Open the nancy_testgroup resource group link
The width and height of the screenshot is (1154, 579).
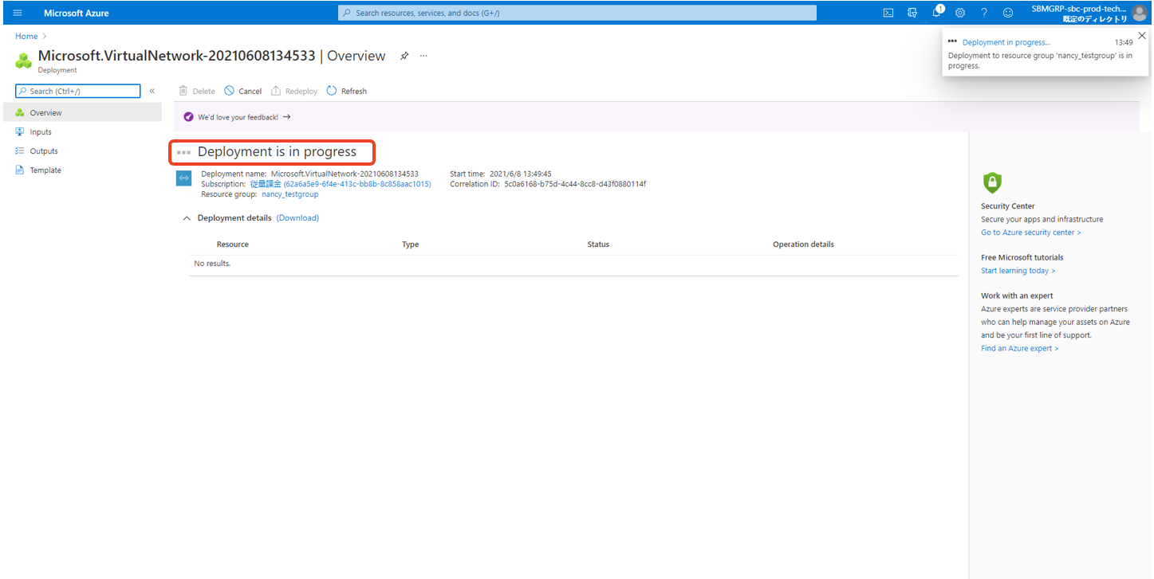pyautogui.click(x=290, y=194)
